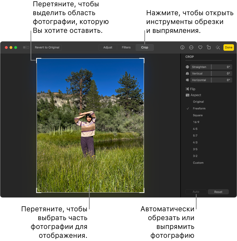Choose 16:9 aspect ratio

(196, 122)
